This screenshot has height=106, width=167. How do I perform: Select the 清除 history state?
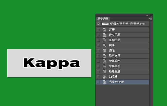(122, 51)
